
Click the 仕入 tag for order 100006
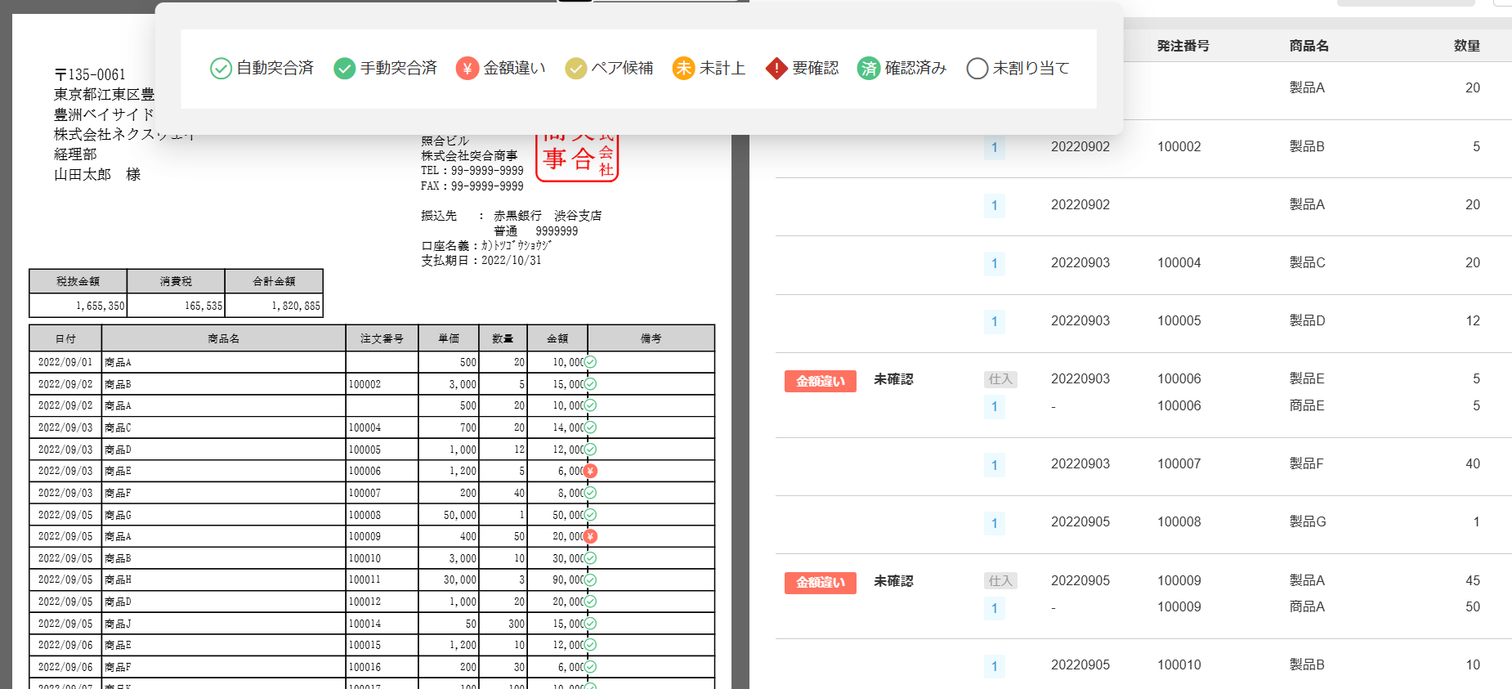pos(1000,379)
